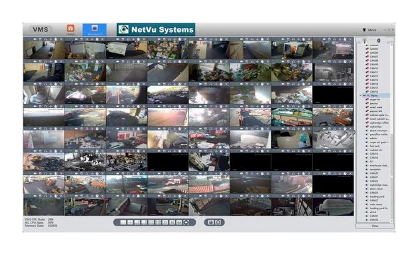Select CAM27 in the device tree

click(x=374, y=200)
